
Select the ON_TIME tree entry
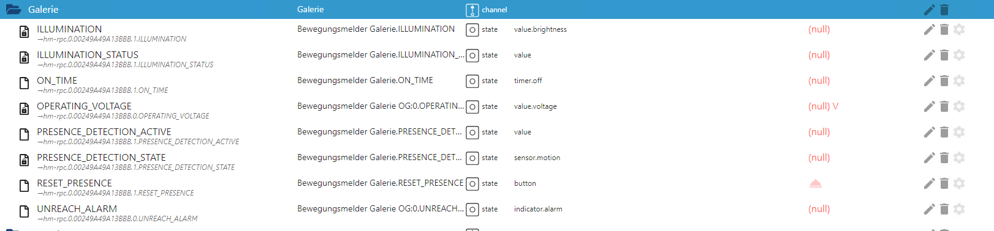click(x=57, y=81)
